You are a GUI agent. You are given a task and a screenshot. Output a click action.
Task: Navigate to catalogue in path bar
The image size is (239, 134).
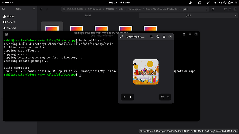[x=135, y=9]
